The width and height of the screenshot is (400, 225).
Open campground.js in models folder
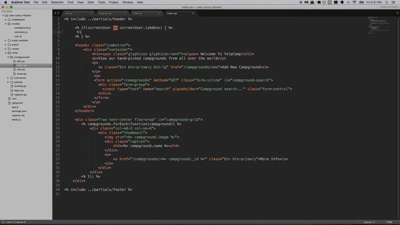[x=22, y=27]
